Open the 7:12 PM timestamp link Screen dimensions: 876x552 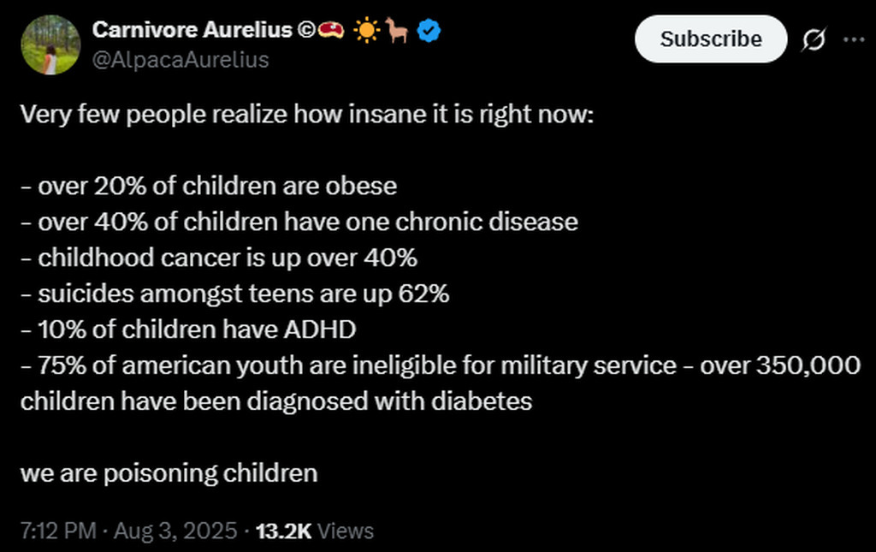[x=57, y=531]
